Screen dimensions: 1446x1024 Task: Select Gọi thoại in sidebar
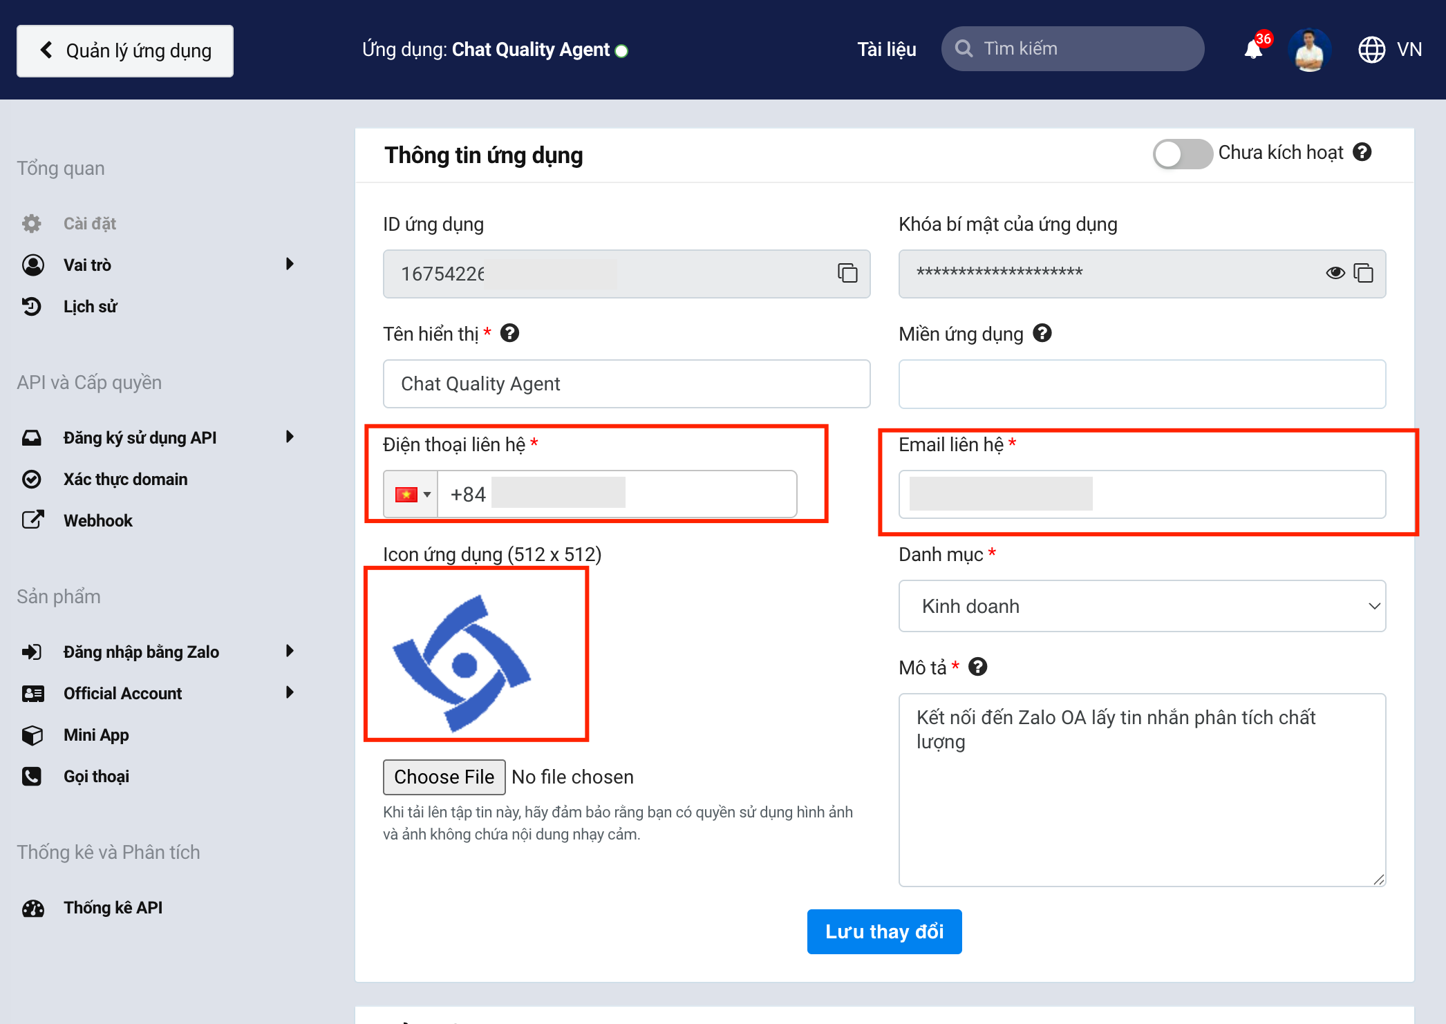point(95,776)
